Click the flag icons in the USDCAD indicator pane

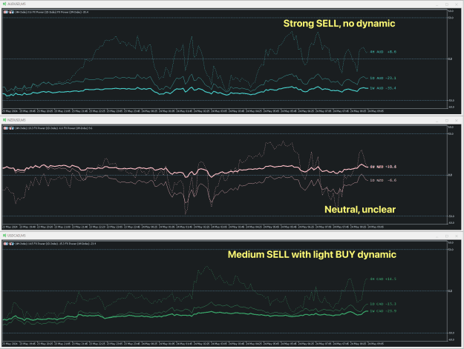[x=9, y=244]
